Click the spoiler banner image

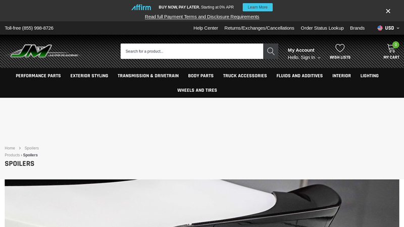click(x=202, y=203)
